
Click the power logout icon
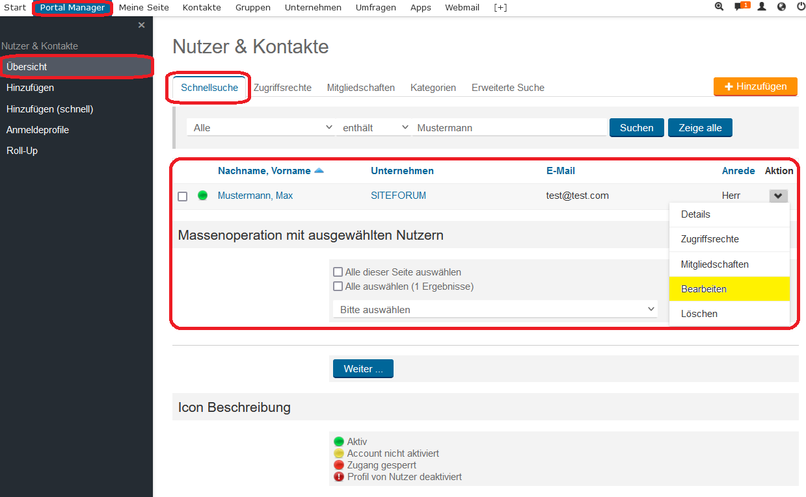[x=800, y=7]
